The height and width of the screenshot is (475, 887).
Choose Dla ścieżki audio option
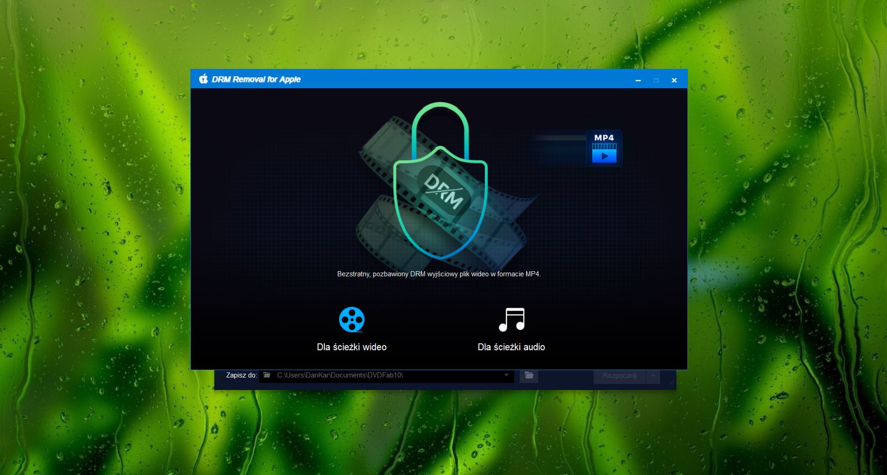(x=511, y=347)
